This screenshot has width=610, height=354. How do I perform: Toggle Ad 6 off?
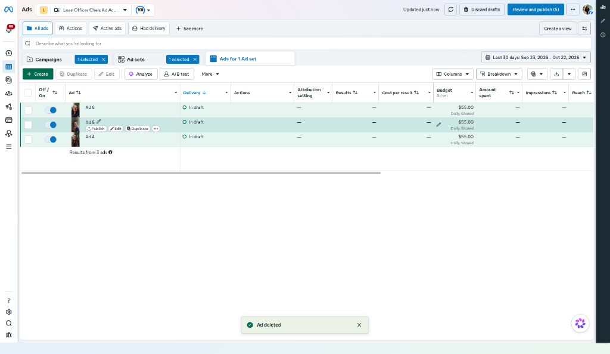click(x=51, y=110)
